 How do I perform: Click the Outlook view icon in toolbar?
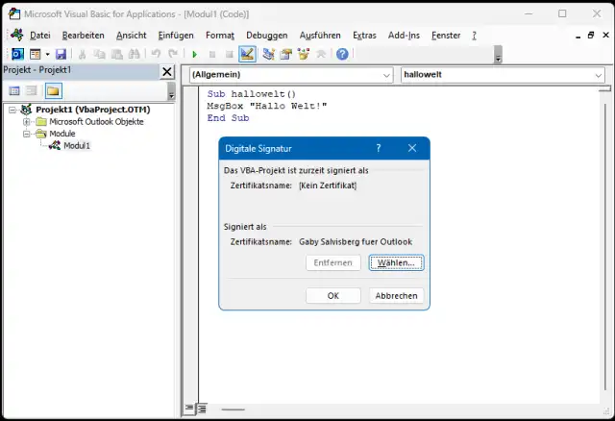(17, 55)
